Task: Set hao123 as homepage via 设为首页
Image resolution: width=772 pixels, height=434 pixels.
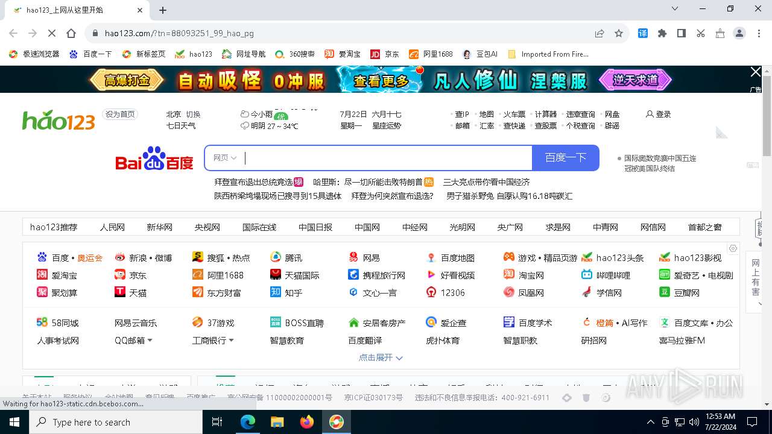Action: coord(120,114)
